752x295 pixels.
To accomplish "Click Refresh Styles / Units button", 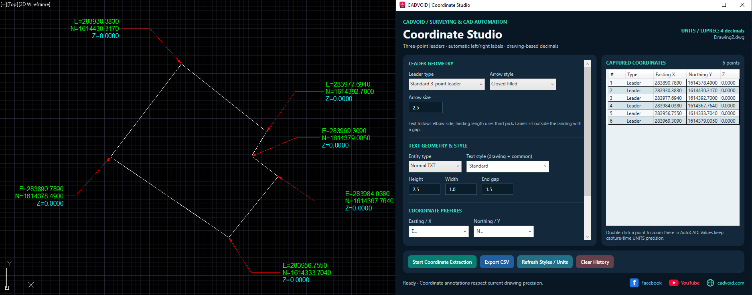I will [545, 262].
